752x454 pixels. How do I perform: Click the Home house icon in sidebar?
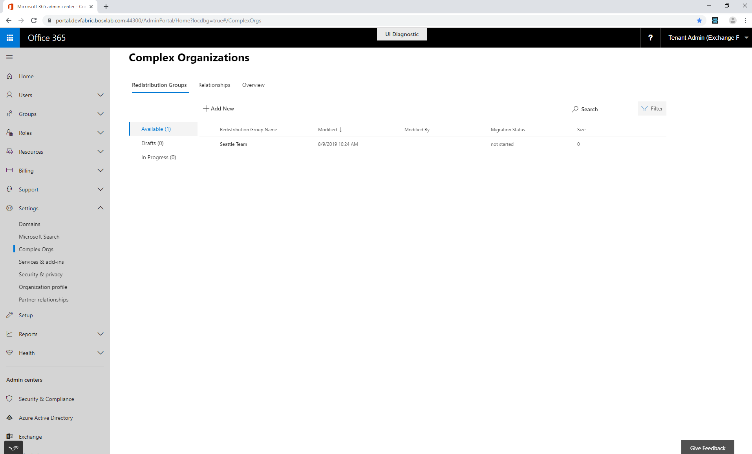pyautogui.click(x=9, y=76)
